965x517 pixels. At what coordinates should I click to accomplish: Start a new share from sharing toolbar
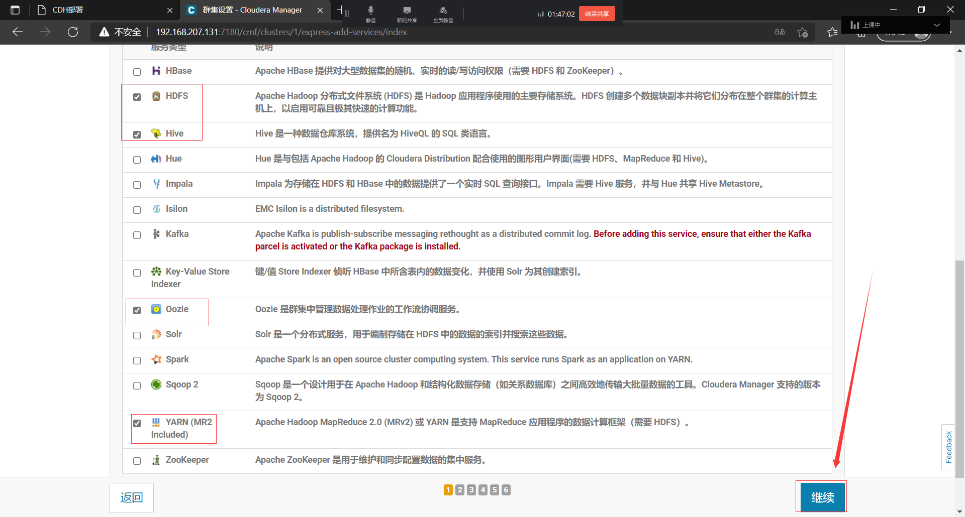[407, 14]
